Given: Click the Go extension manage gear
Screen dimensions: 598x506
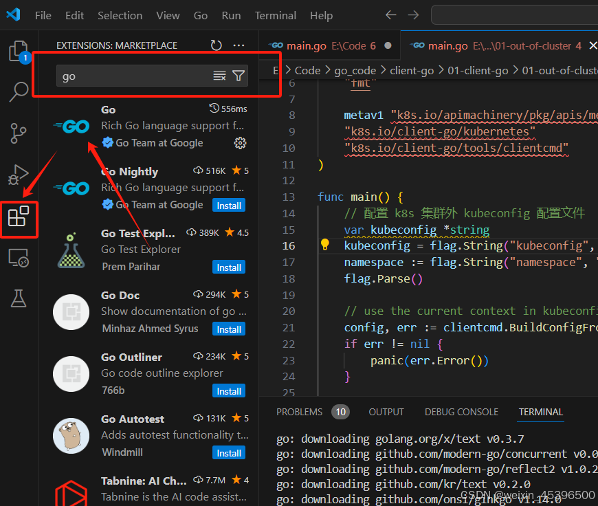Looking at the screenshot, I should point(240,143).
